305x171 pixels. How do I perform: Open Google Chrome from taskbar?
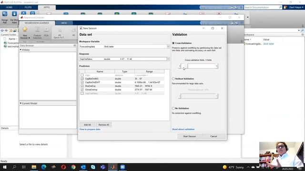point(73,167)
